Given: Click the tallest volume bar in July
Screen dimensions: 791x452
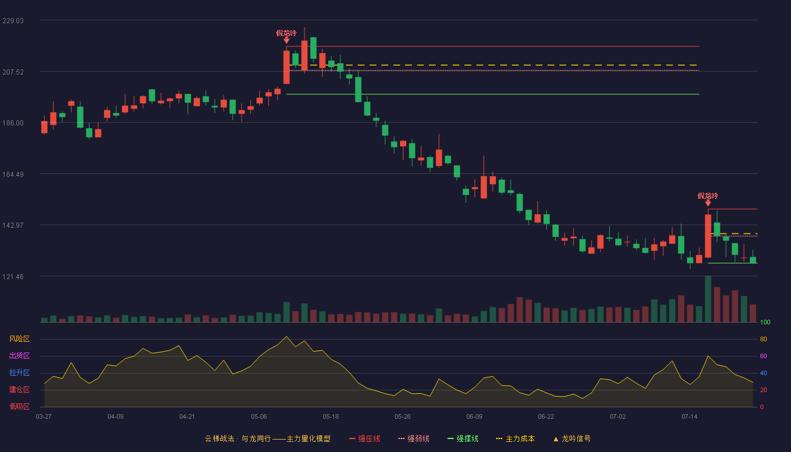Looking at the screenshot, I should coord(708,299).
